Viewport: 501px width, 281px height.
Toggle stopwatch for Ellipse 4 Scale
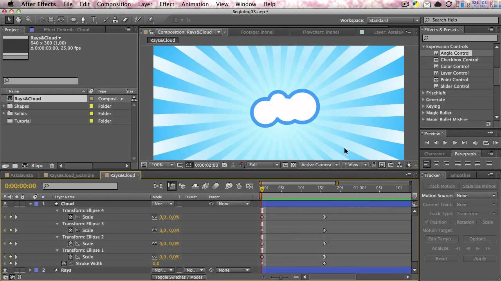click(70, 217)
